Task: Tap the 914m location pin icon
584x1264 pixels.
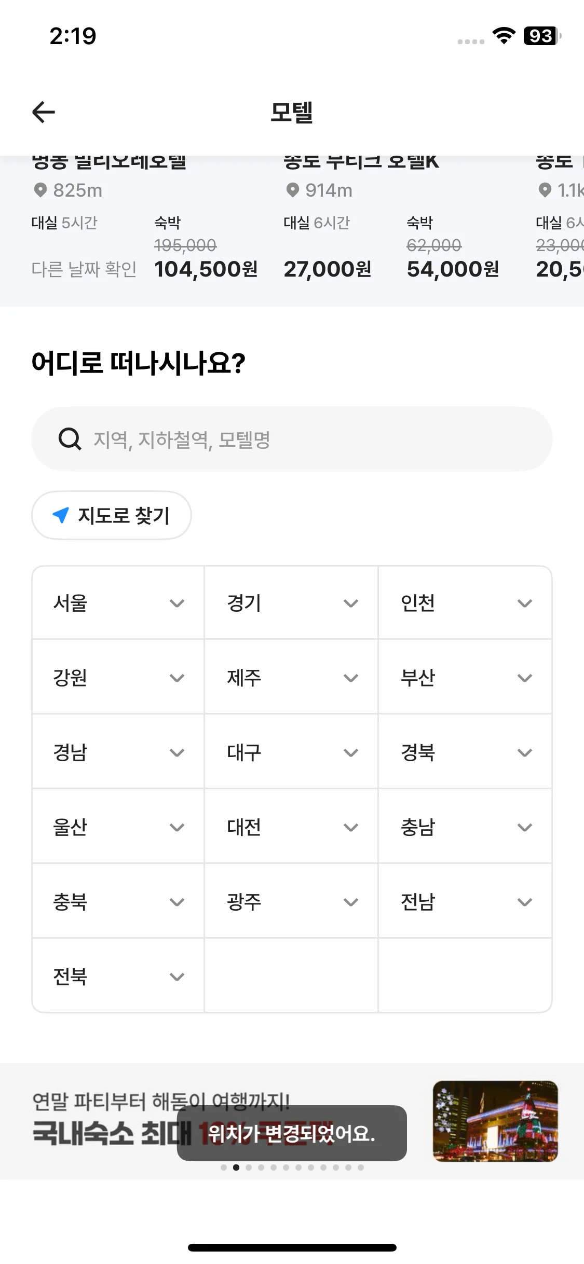Action: click(292, 190)
